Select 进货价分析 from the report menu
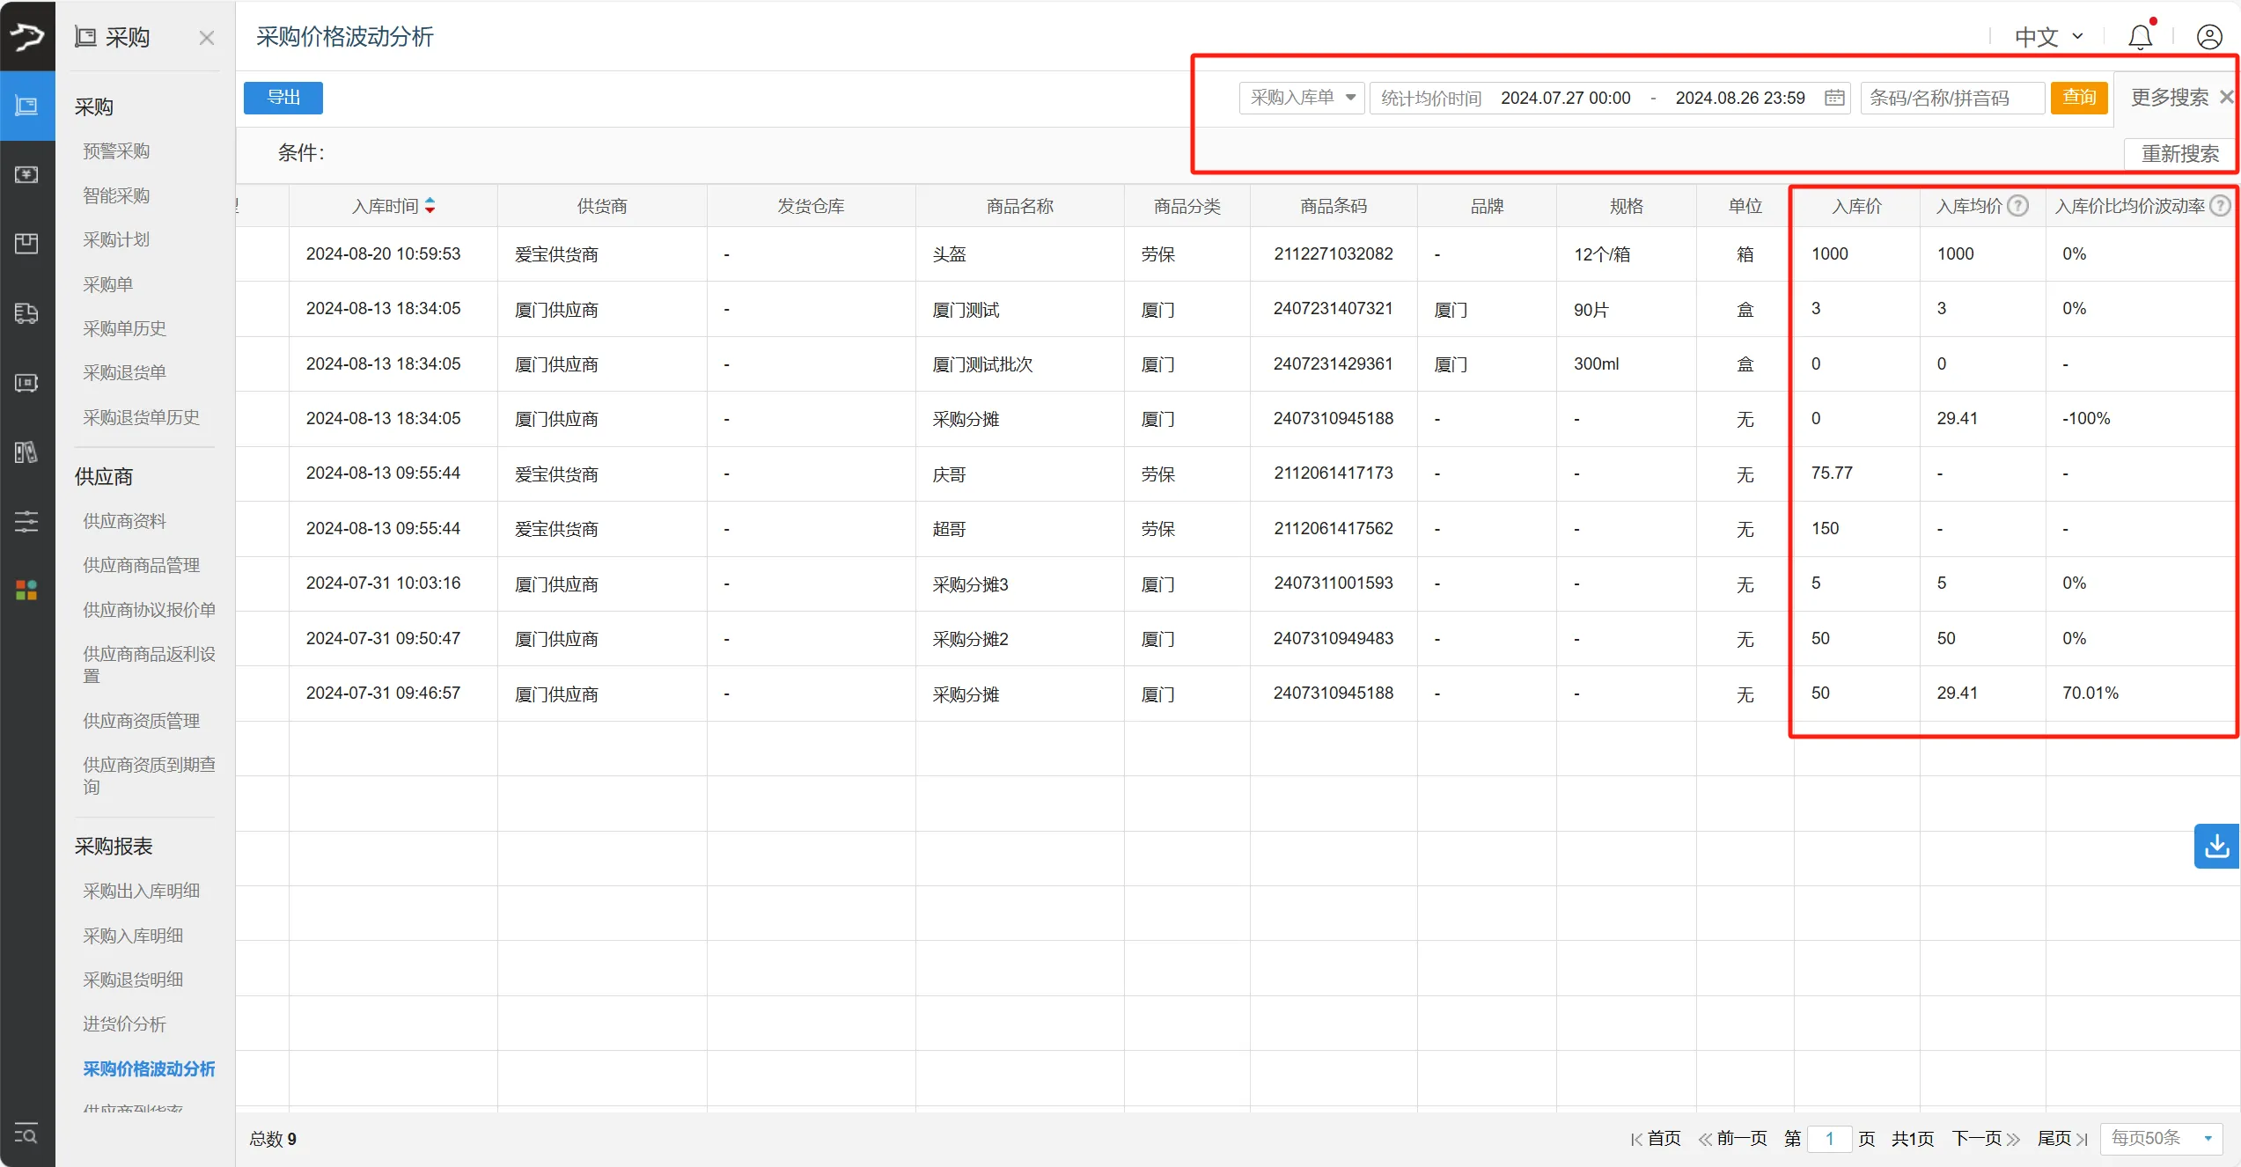This screenshot has height=1167, width=2241. [x=124, y=1024]
